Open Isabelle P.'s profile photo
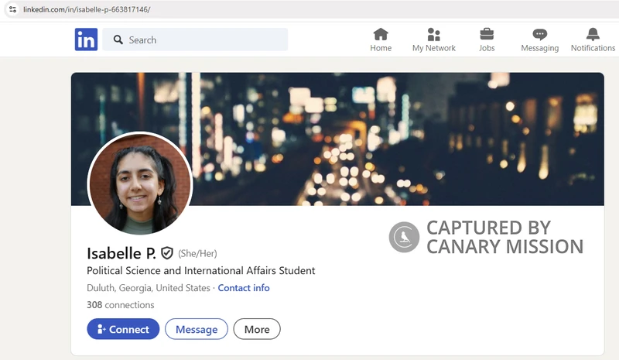The height and width of the screenshot is (360, 619). 140,183
